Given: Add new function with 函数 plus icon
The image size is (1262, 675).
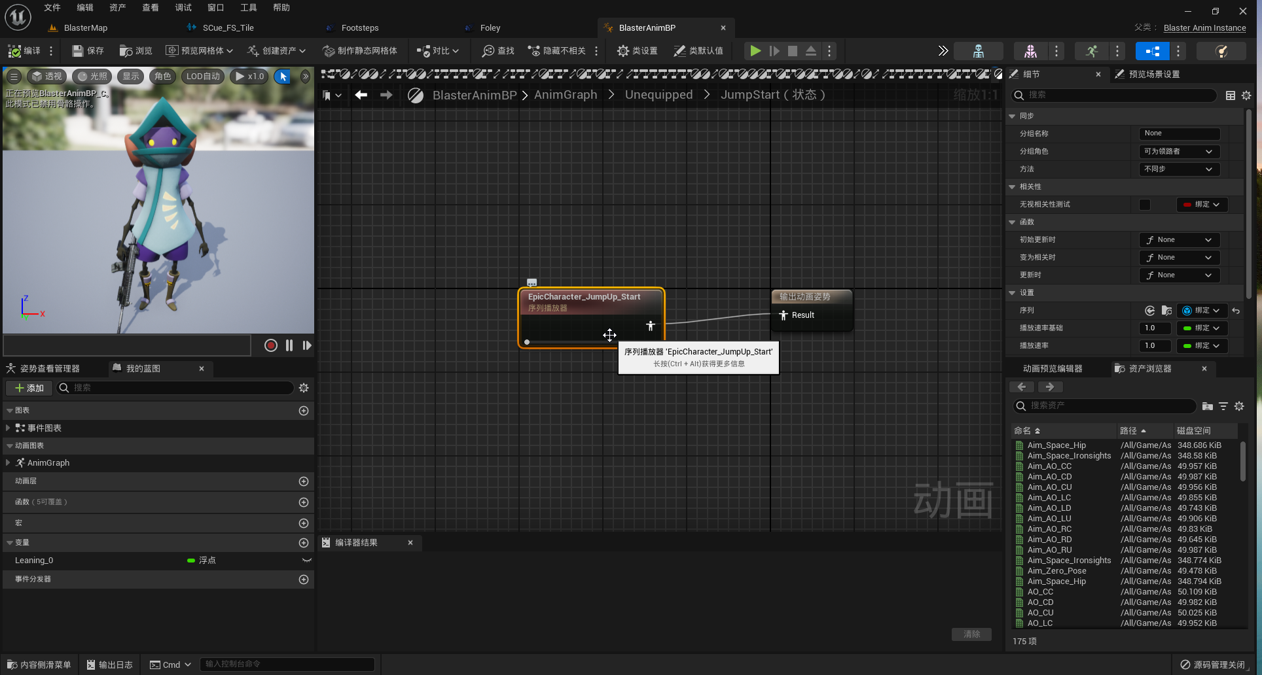Looking at the screenshot, I should 304,502.
